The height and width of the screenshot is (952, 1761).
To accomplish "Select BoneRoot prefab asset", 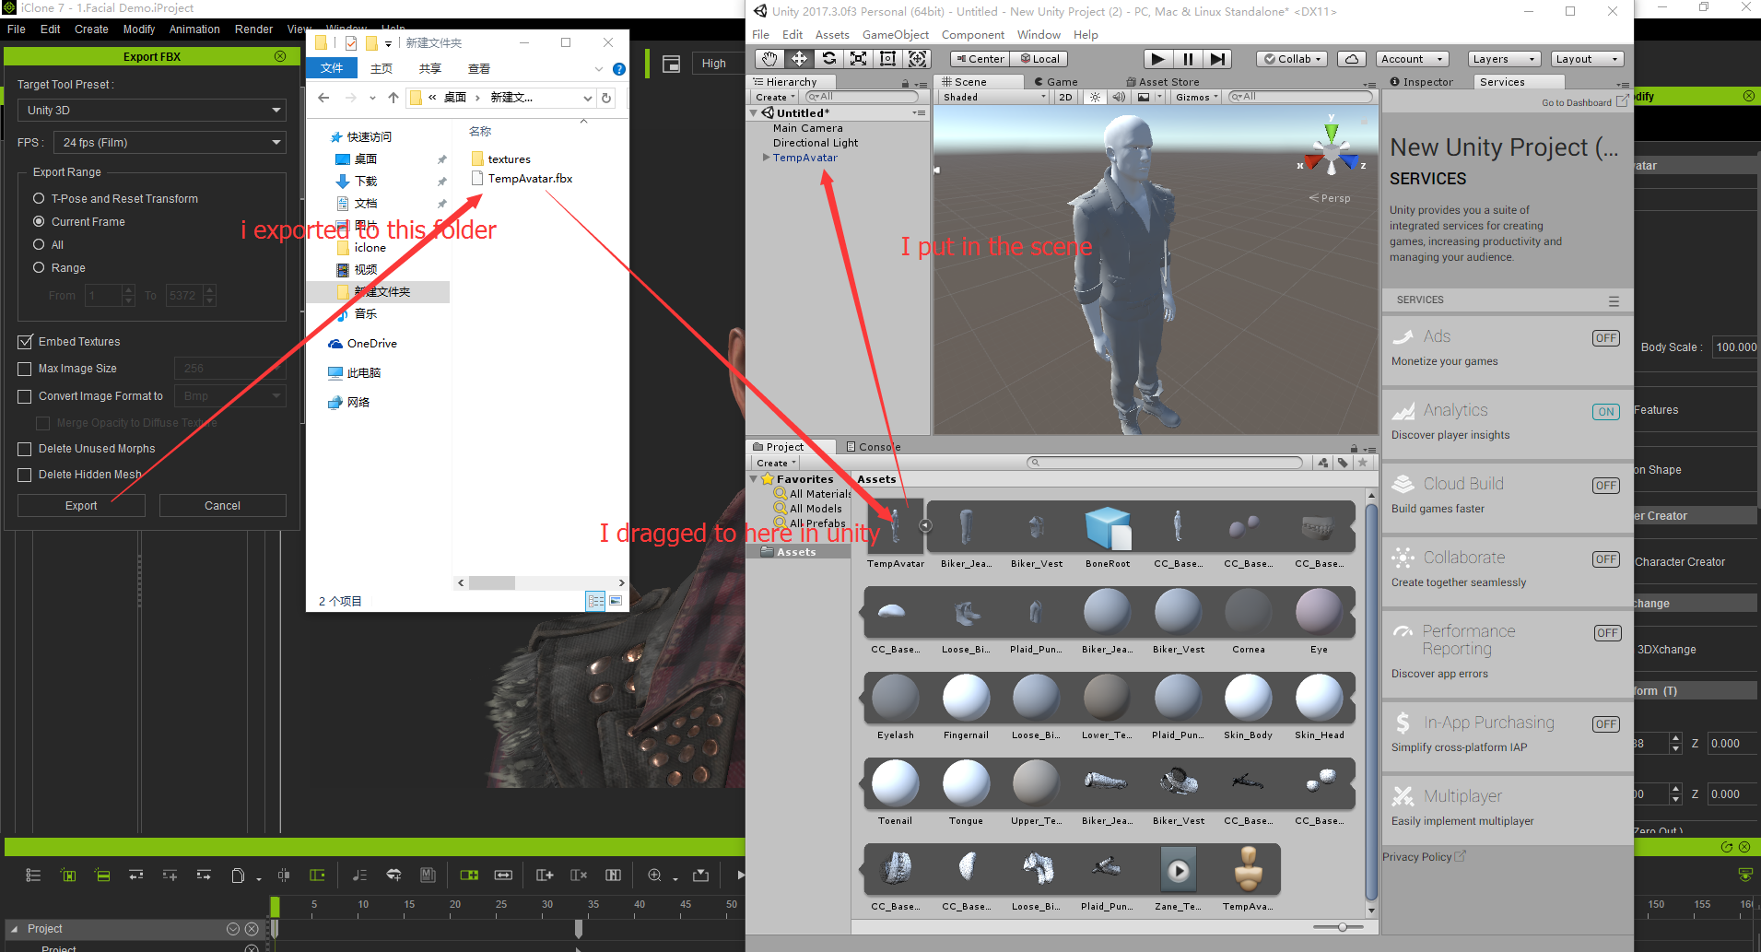I will 1108,528.
